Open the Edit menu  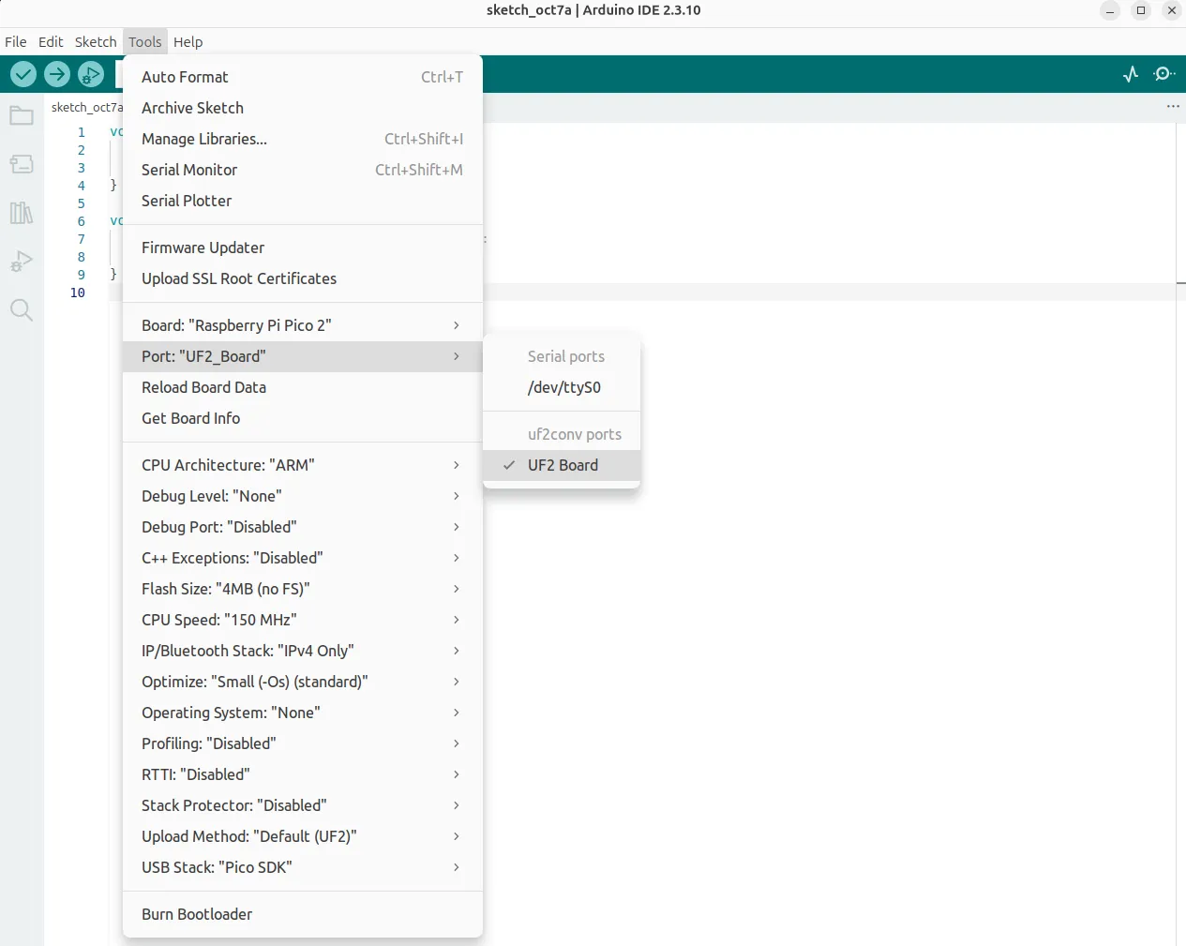51,42
